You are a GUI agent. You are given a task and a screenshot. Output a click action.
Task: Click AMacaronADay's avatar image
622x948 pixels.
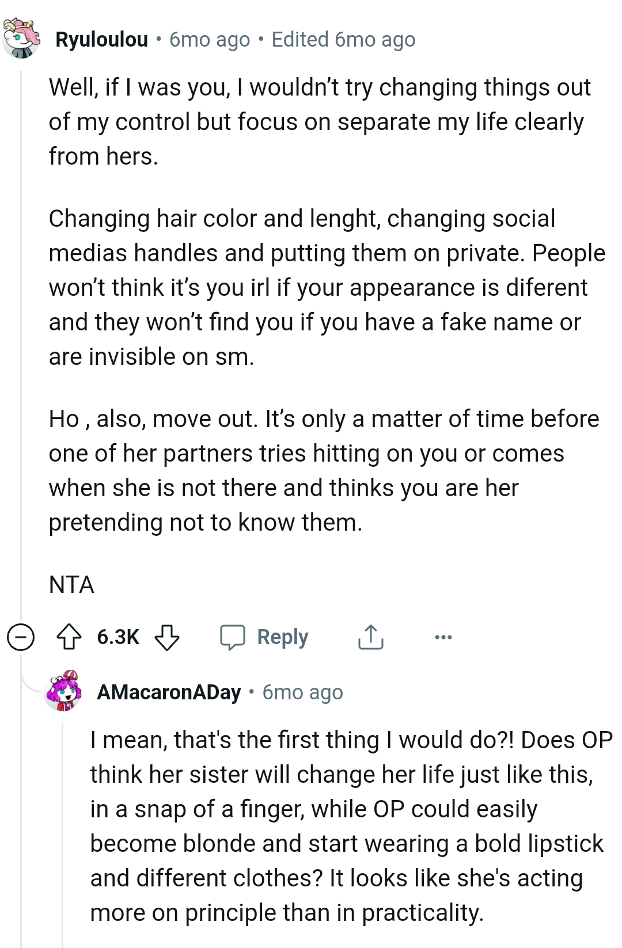pos(62,694)
